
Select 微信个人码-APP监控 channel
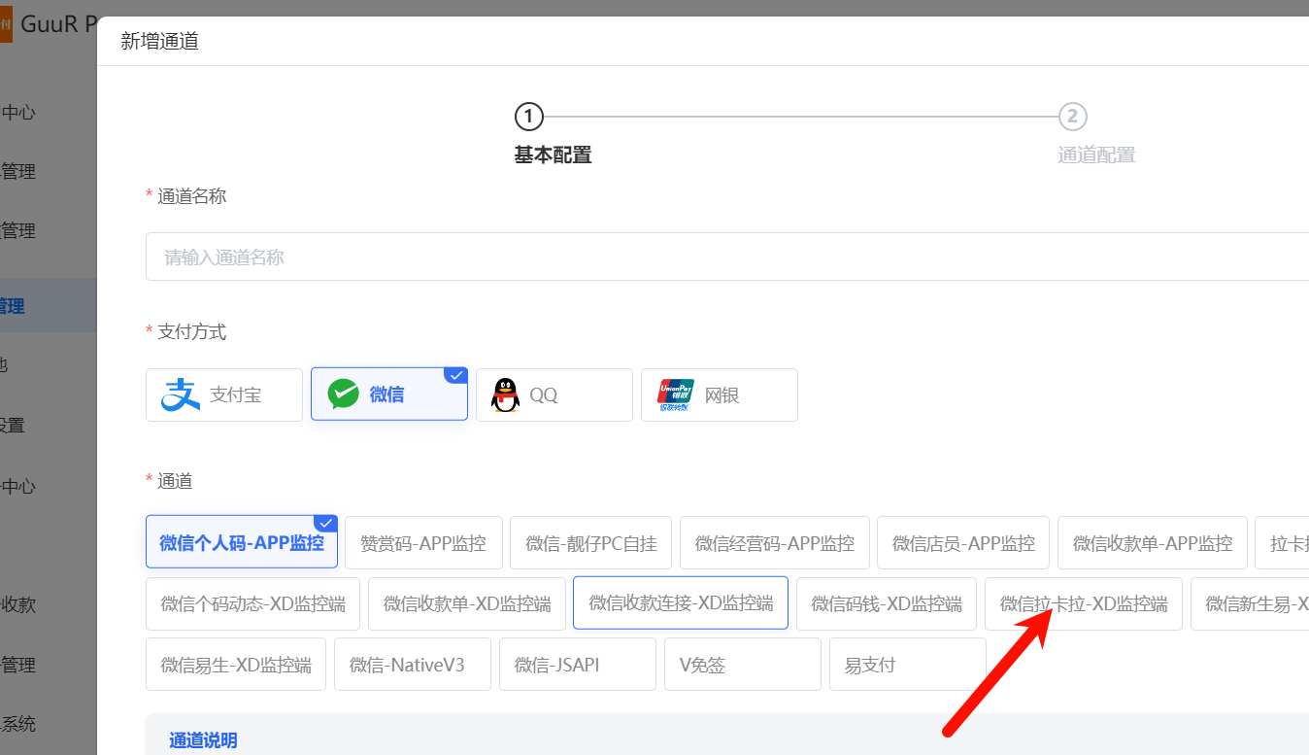[242, 543]
